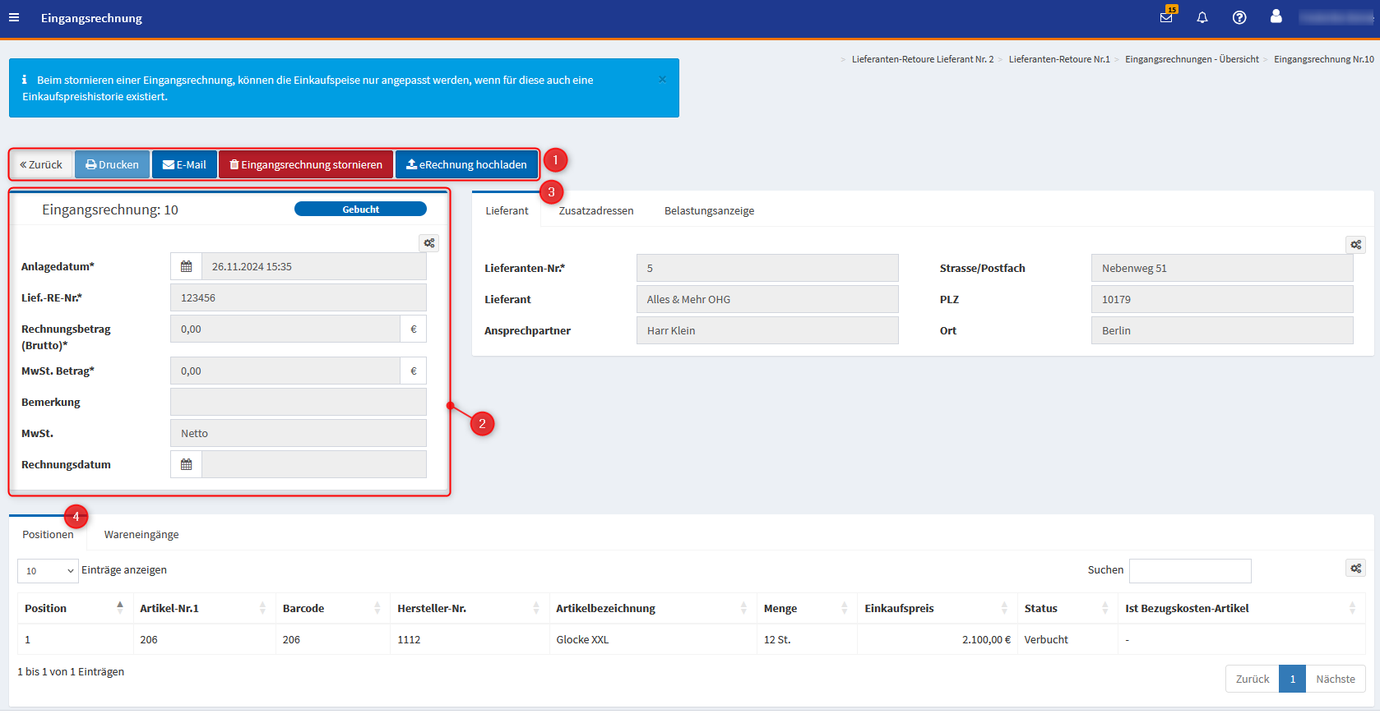The image size is (1380, 714).
Task: Click the eRechnung hochladen button
Action: [466, 165]
